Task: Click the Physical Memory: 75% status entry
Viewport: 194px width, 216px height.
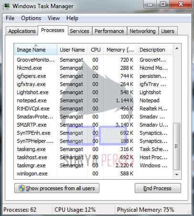Action: point(145,210)
